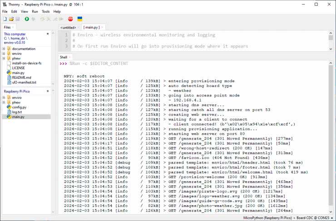Run the current script with green play button
The image size is (336, 221).
point(27,19)
